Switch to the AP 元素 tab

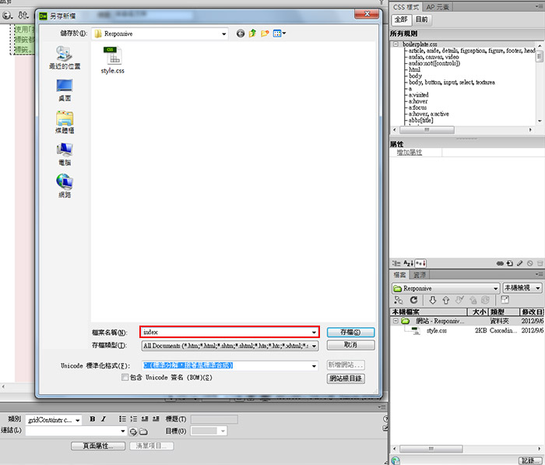click(438, 7)
